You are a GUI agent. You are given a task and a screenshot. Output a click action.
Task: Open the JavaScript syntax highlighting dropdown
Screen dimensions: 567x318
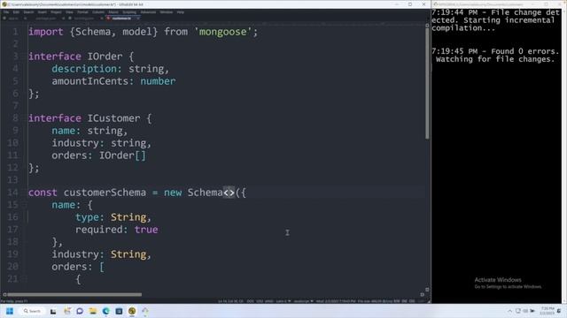(303, 301)
